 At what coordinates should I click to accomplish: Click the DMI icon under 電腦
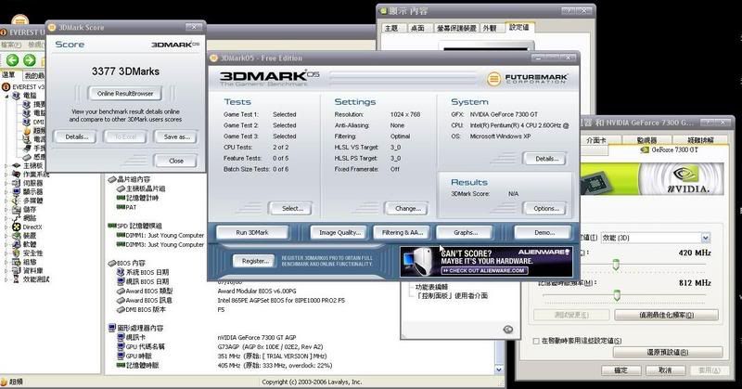[27, 122]
